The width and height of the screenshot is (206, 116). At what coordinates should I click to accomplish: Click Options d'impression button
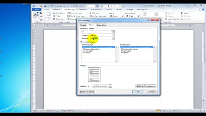[x=146, y=86]
